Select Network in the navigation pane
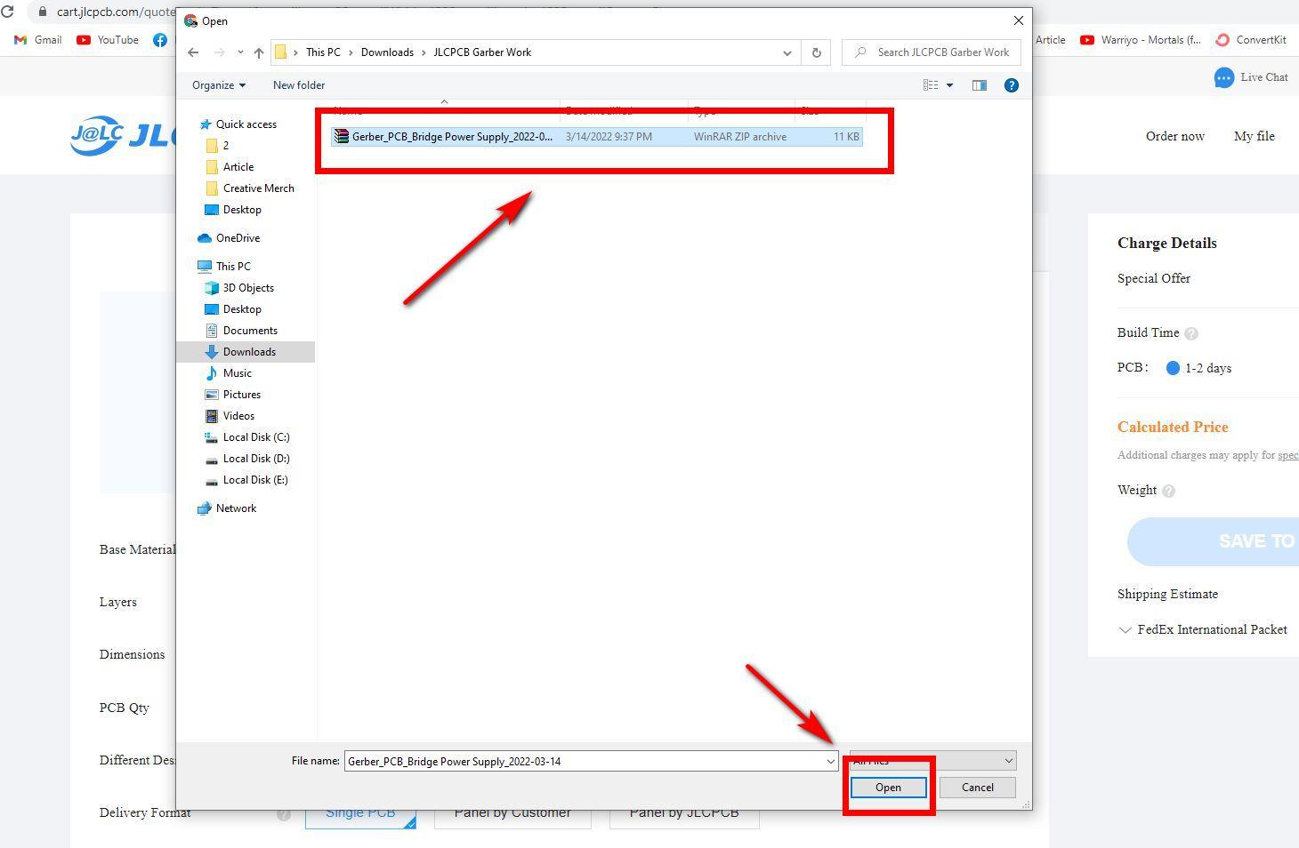 227,508
